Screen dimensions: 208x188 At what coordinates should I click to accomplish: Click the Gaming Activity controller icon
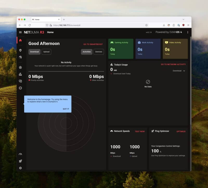(112, 42)
